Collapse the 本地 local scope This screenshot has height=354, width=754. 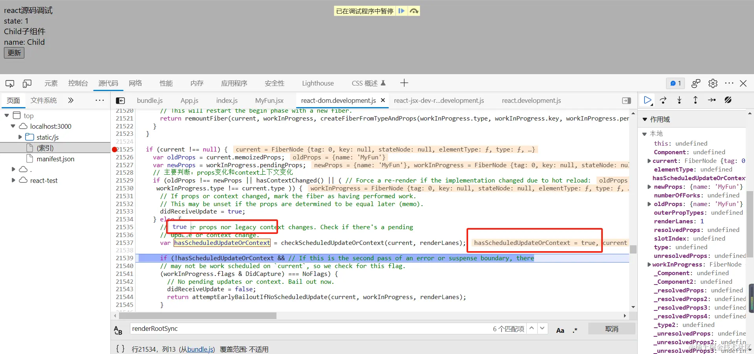(644, 134)
